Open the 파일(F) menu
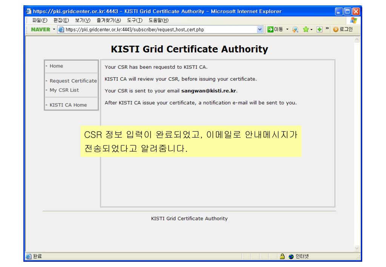Screen dimensions: 386x267 click(40, 20)
